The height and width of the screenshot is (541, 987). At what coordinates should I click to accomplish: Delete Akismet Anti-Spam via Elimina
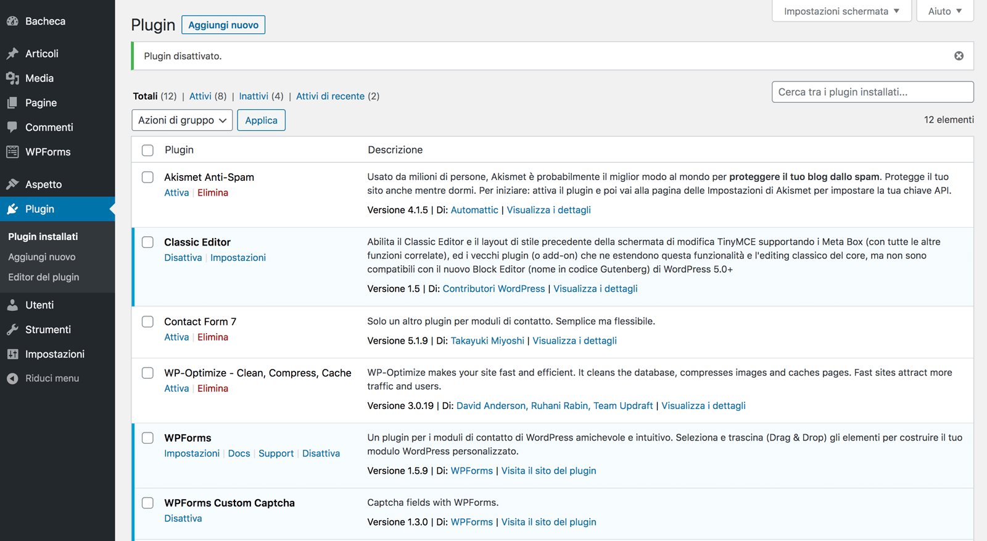tap(213, 192)
